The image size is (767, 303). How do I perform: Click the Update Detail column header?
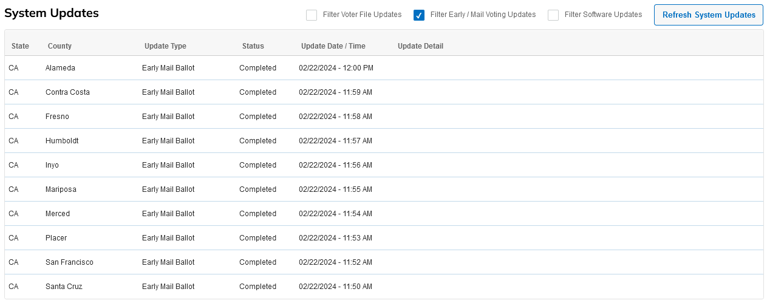click(x=420, y=46)
